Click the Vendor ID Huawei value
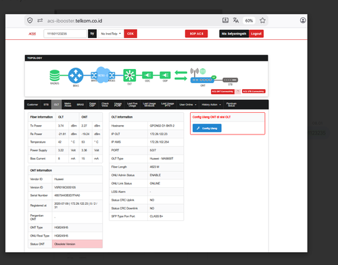 (59, 179)
